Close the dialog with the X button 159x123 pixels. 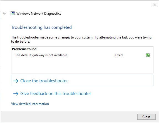[x=155, y=5]
